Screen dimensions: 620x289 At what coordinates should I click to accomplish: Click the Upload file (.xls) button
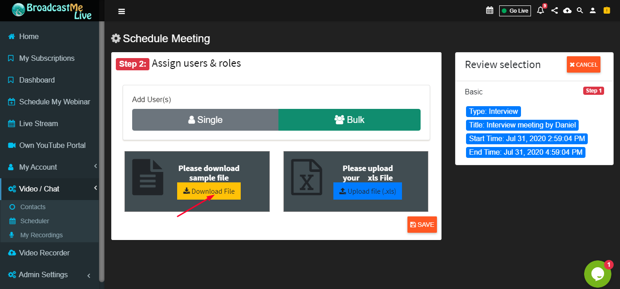coord(367,191)
